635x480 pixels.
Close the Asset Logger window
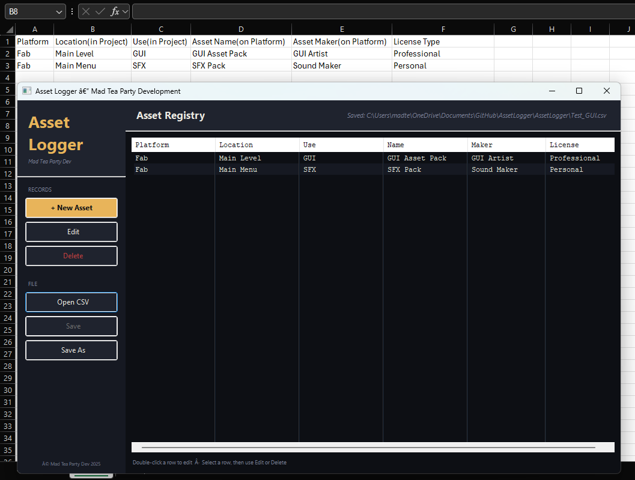click(607, 91)
